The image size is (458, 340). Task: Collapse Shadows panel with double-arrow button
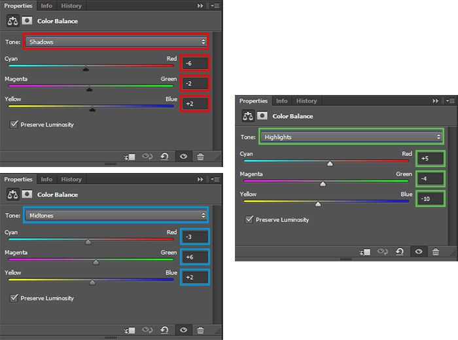tap(200, 6)
